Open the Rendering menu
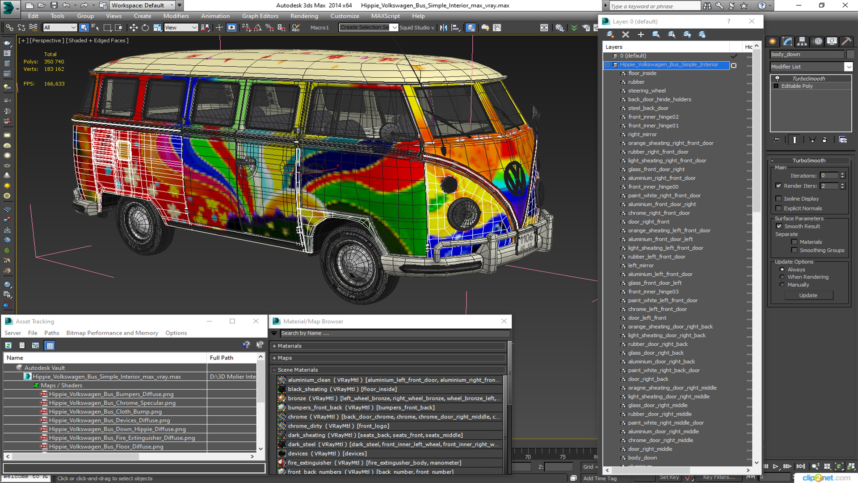The height and width of the screenshot is (483, 858). coord(304,16)
